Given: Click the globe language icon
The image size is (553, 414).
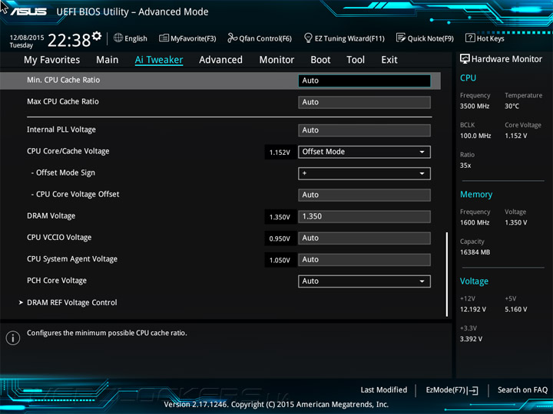Looking at the screenshot, I should click(118, 38).
